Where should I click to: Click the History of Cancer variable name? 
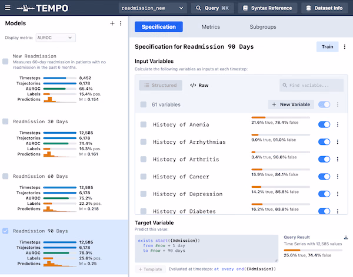click(x=181, y=177)
